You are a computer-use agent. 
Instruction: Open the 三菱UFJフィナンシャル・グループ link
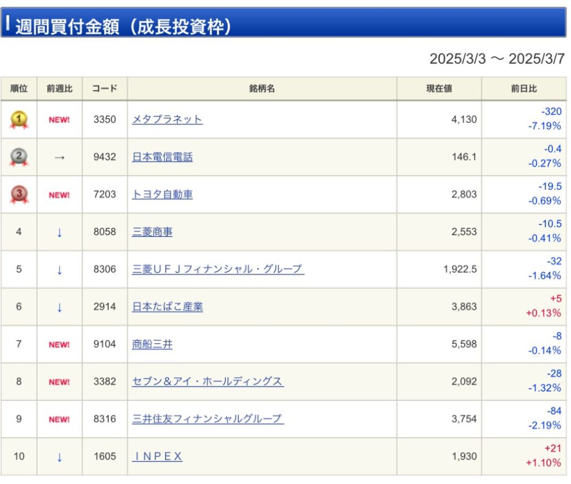[x=217, y=270]
